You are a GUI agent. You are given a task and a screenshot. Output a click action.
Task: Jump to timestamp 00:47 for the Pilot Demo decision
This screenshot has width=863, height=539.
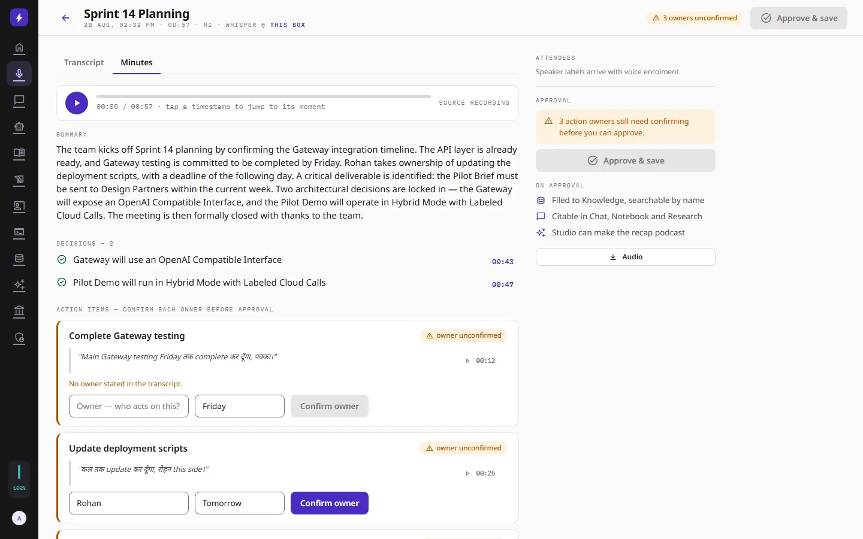503,284
